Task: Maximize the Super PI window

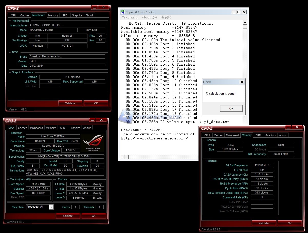Action: point(239,12)
